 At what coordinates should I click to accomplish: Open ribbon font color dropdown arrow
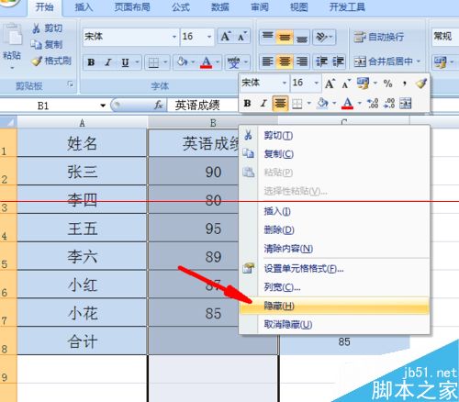pyautogui.click(x=218, y=62)
